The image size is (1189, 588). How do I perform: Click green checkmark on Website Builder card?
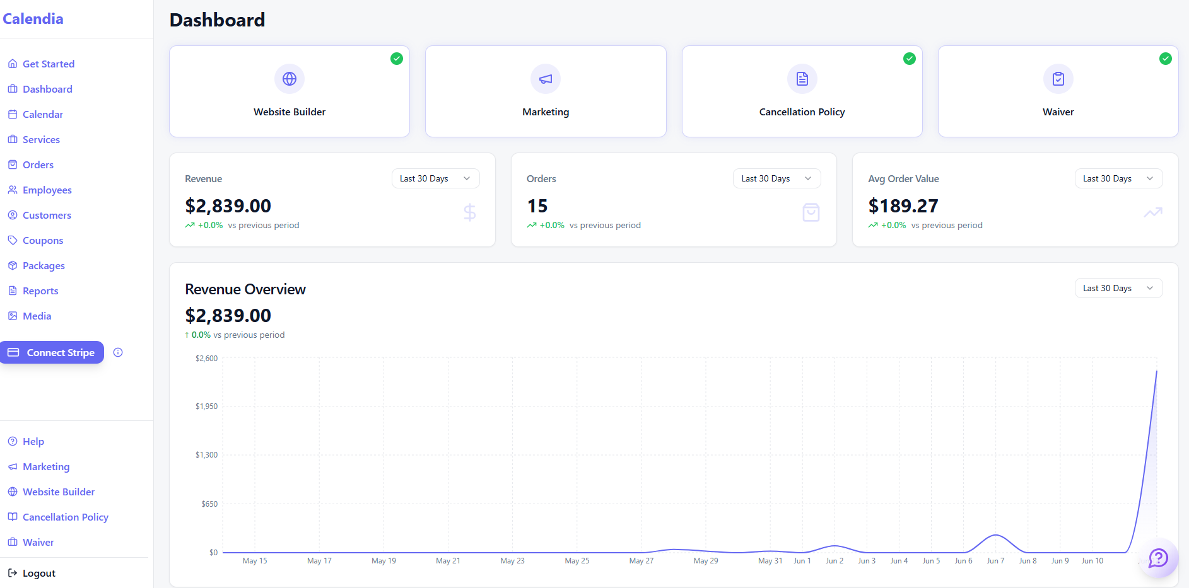(x=397, y=59)
